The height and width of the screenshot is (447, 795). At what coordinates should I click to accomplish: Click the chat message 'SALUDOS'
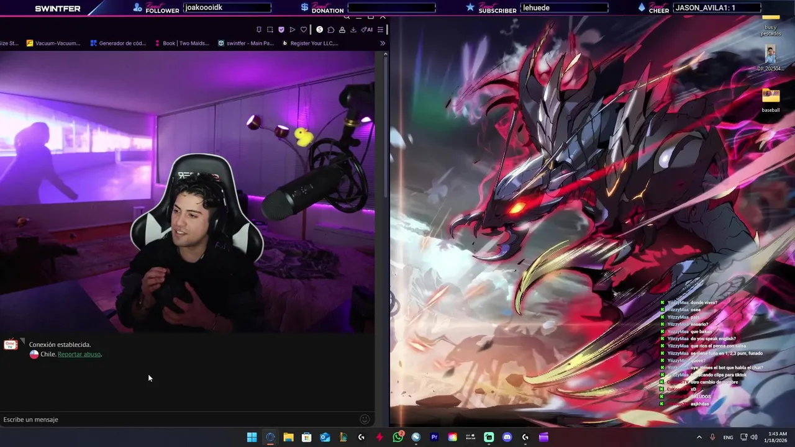(701, 396)
